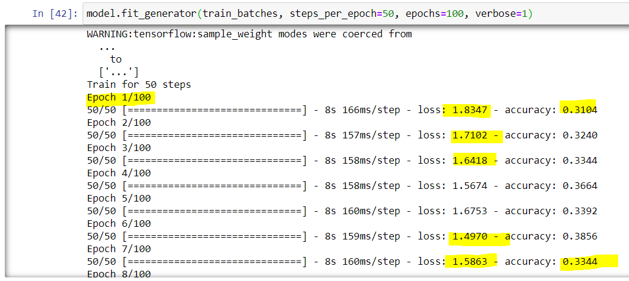Click the "Train for 50 steps" text
629x281 pixels.
[x=139, y=84]
